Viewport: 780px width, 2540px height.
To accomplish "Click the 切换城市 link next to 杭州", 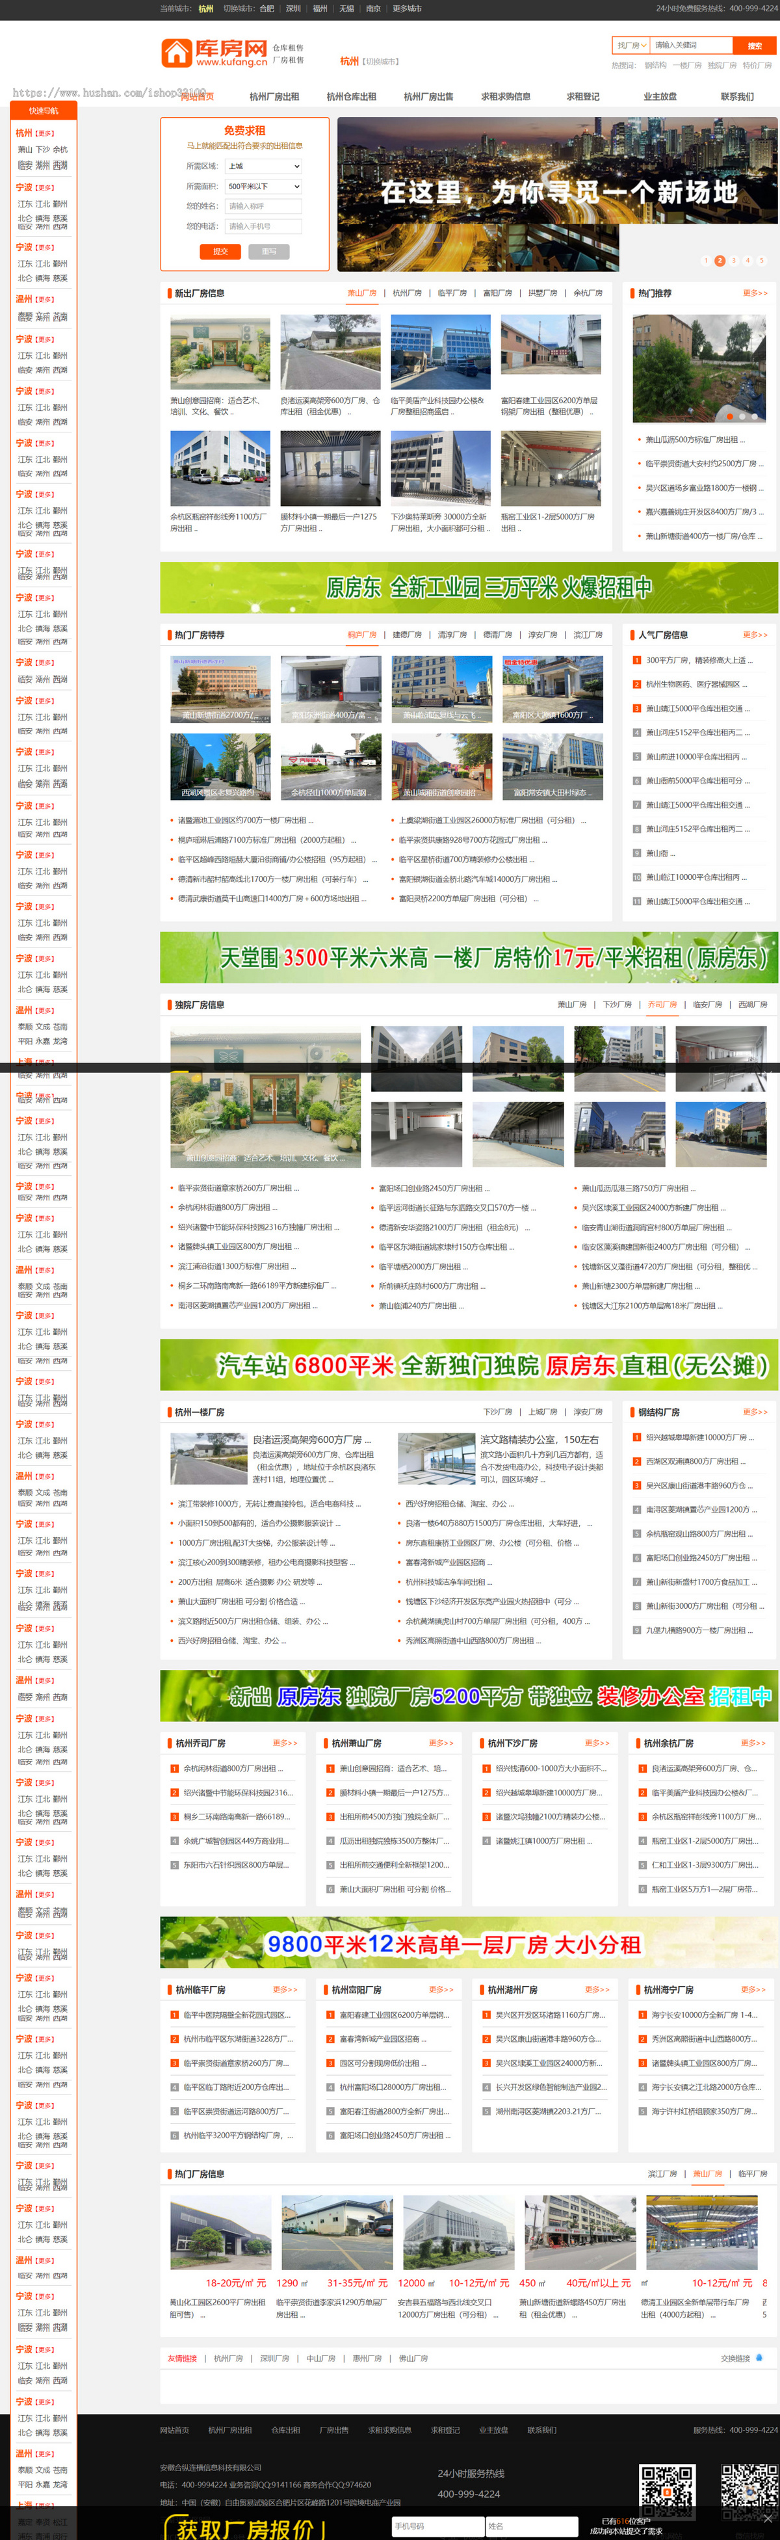I will 382,61.
